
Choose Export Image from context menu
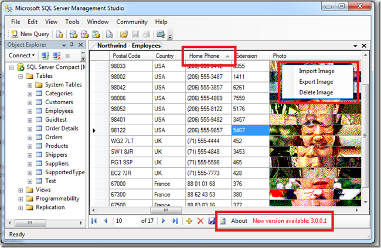315,82
